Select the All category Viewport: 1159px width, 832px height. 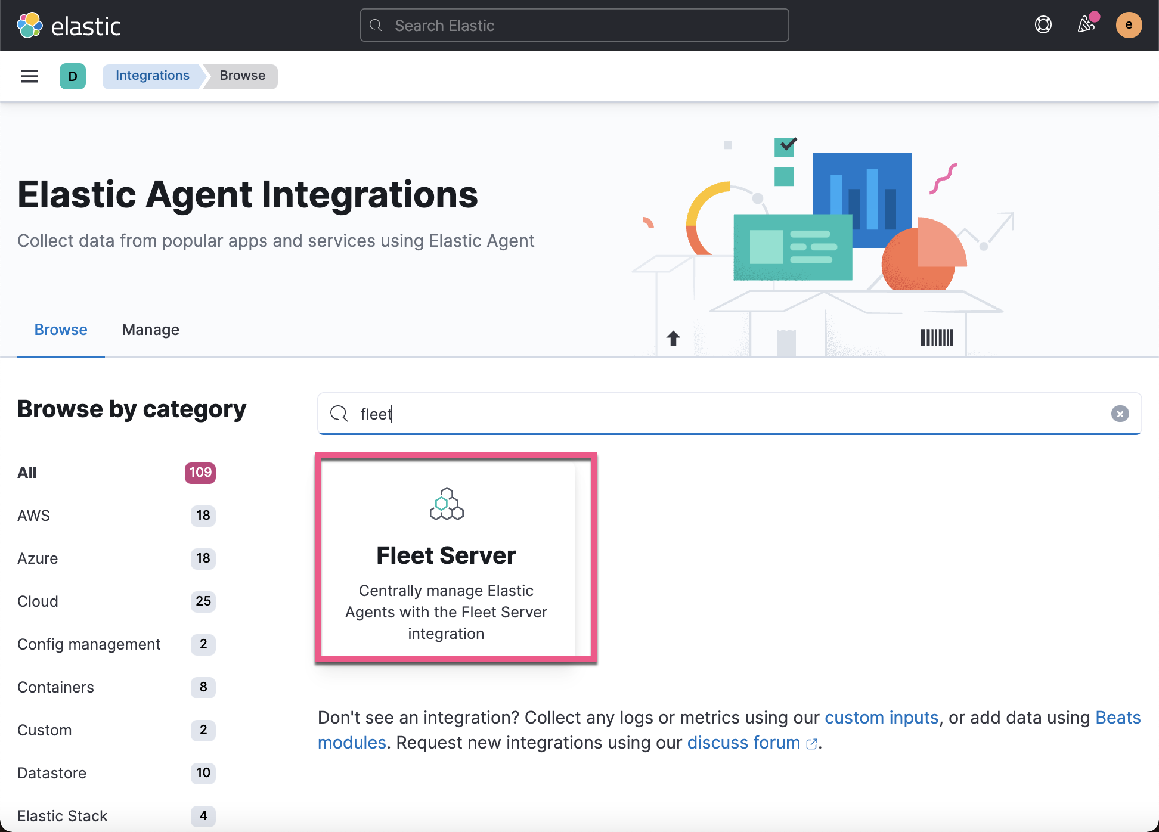[117, 473]
